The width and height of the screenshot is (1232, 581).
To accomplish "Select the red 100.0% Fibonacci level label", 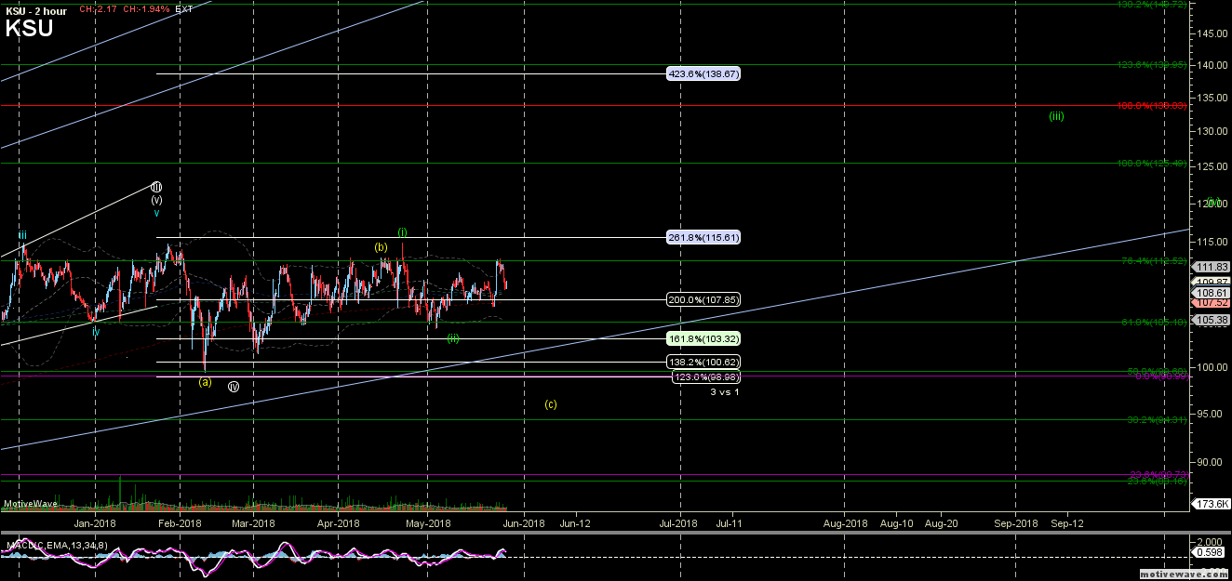I will click(x=1152, y=106).
